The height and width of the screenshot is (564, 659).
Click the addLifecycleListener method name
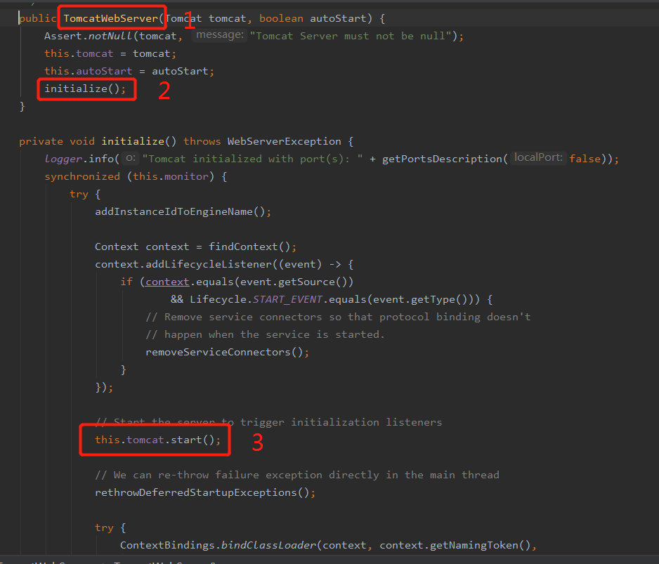pos(209,264)
